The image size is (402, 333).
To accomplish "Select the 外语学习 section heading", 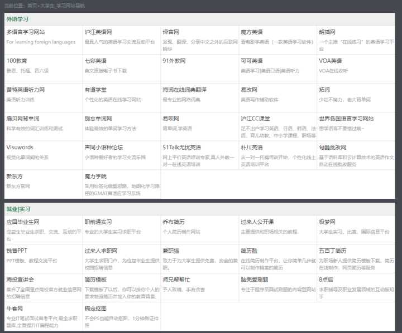I will (17, 19).
